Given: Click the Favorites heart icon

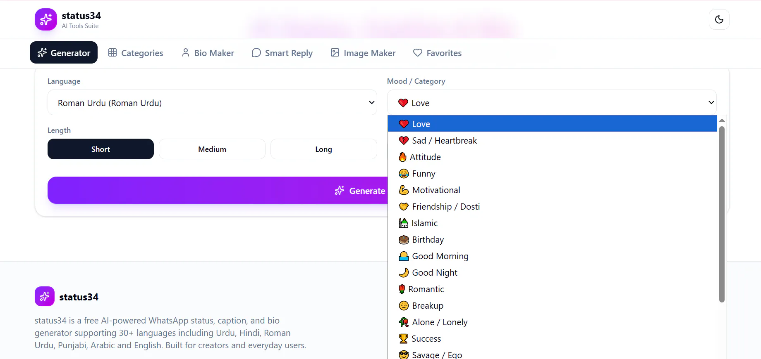Looking at the screenshot, I should 418,52.
